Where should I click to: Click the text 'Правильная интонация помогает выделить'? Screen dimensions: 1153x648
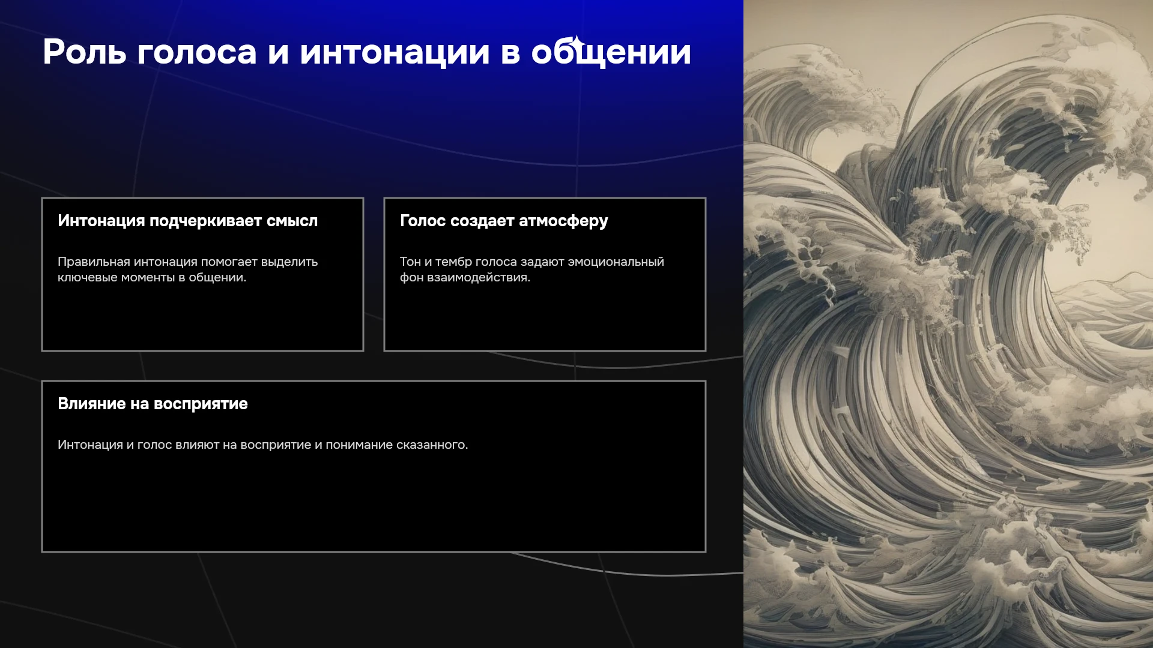point(187,262)
